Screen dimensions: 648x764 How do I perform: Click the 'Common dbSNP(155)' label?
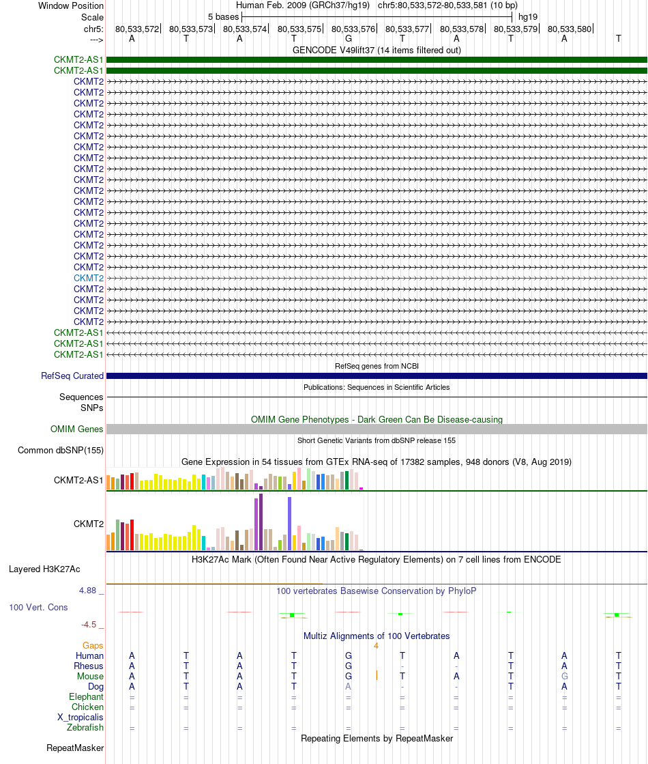[x=61, y=450]
